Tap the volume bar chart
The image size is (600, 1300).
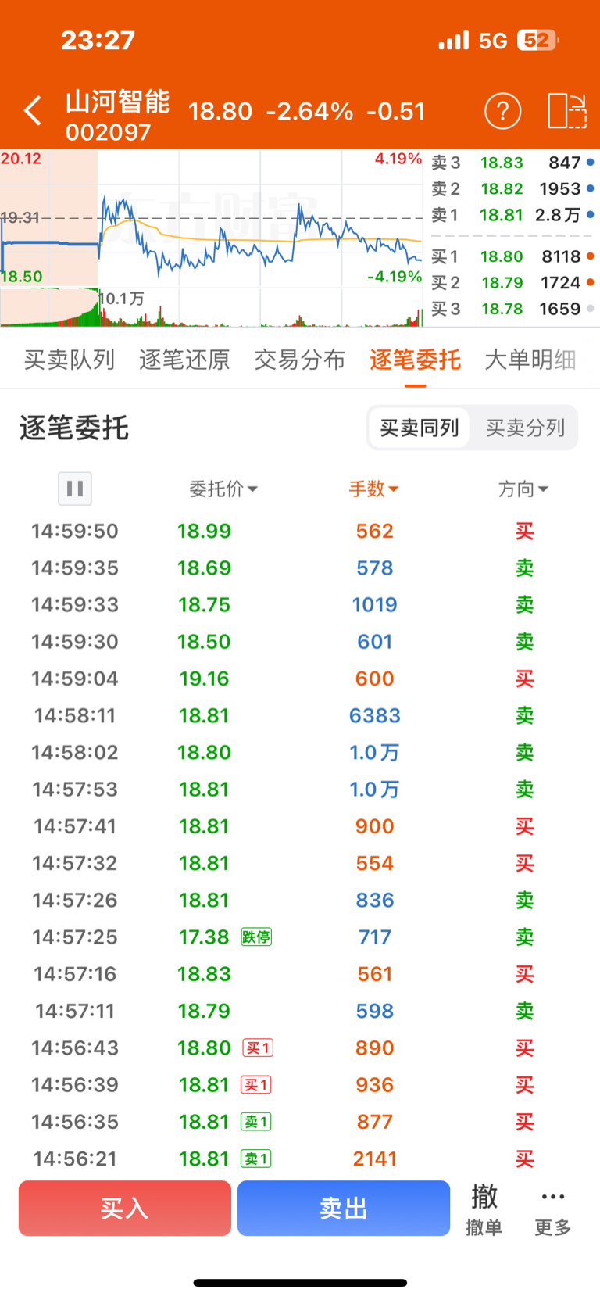(212, 307)
